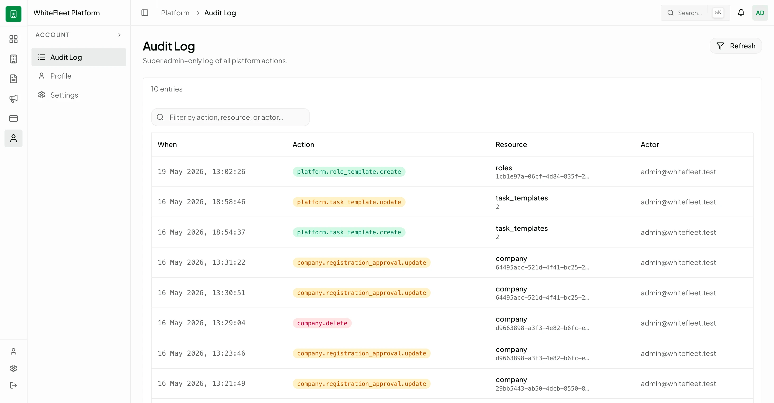Click badge in 13:21:49 row

(x=362, y=384)
